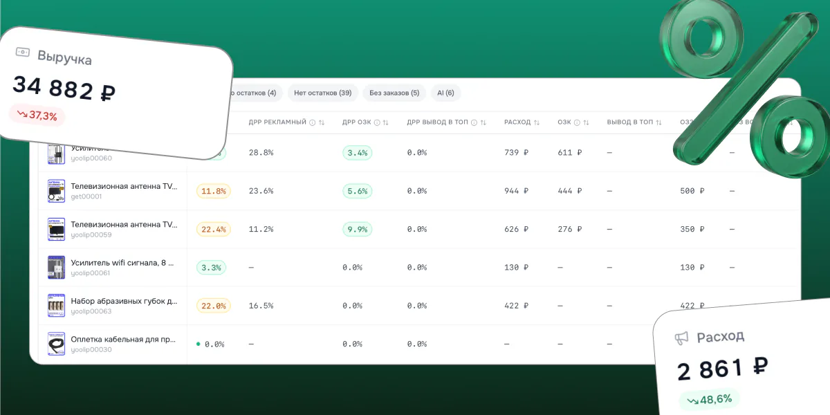This screenshot has width=830, height=415.
Task: Click product image of yoolip00030 row
Action: click(x=56, y=344)
